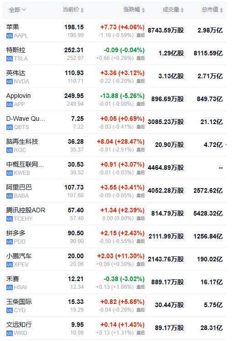Viewport: 237px width, 341px height.
Task: Select 中概互联网 KWEB entry
Action: coord(115,168)
